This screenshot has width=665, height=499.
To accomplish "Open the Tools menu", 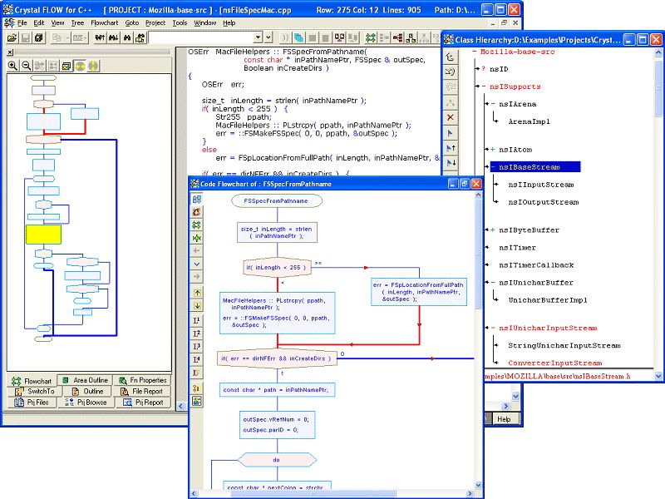I will click(x=180, y=23).
